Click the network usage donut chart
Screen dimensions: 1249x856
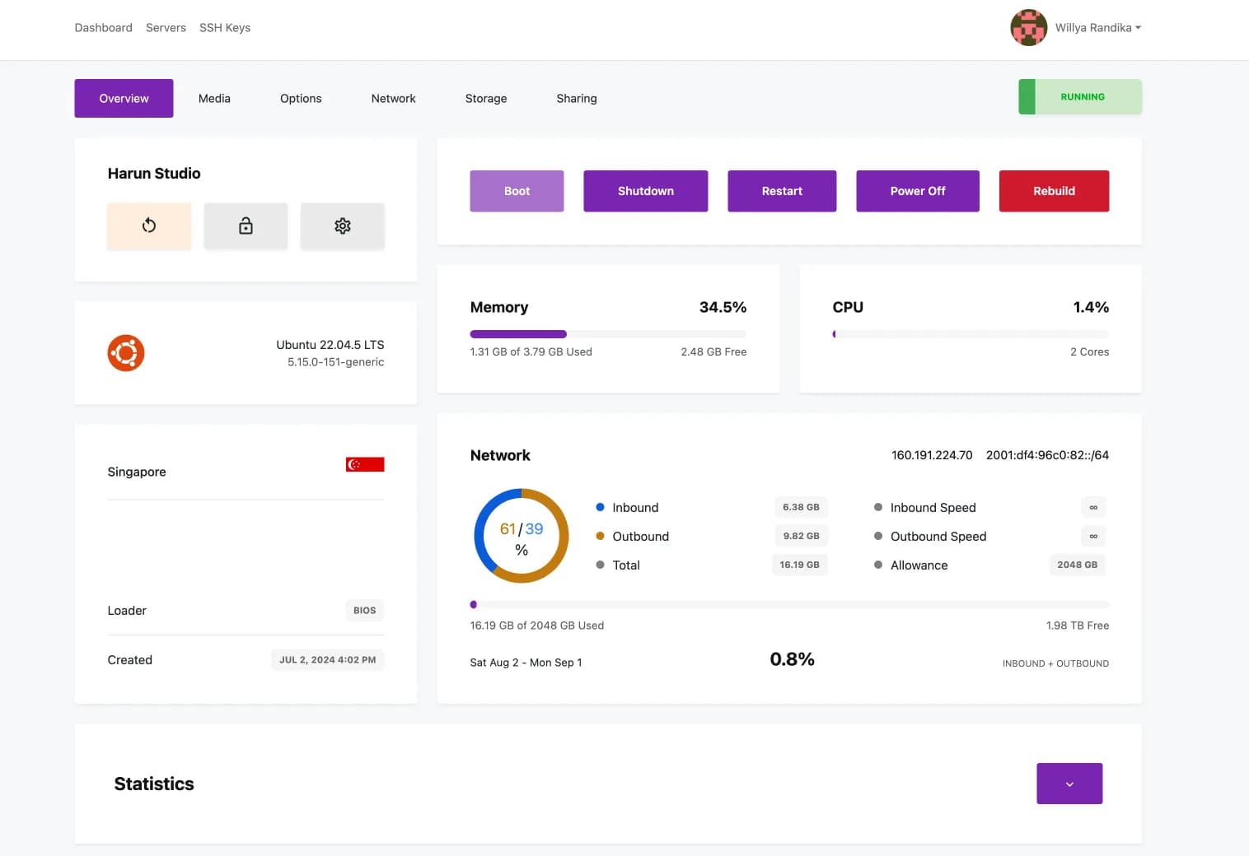(522, 536)
